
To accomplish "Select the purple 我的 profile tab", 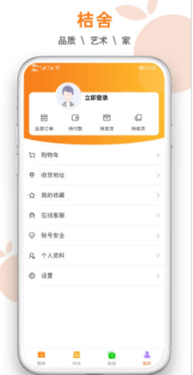I will click(x=147, y=358).
